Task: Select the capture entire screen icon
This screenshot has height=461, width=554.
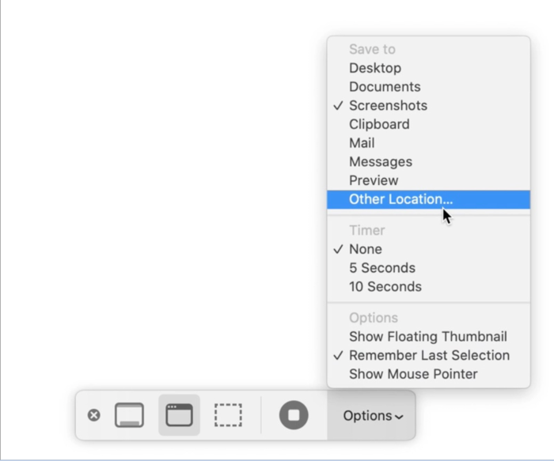Action: tap(129, 415)
